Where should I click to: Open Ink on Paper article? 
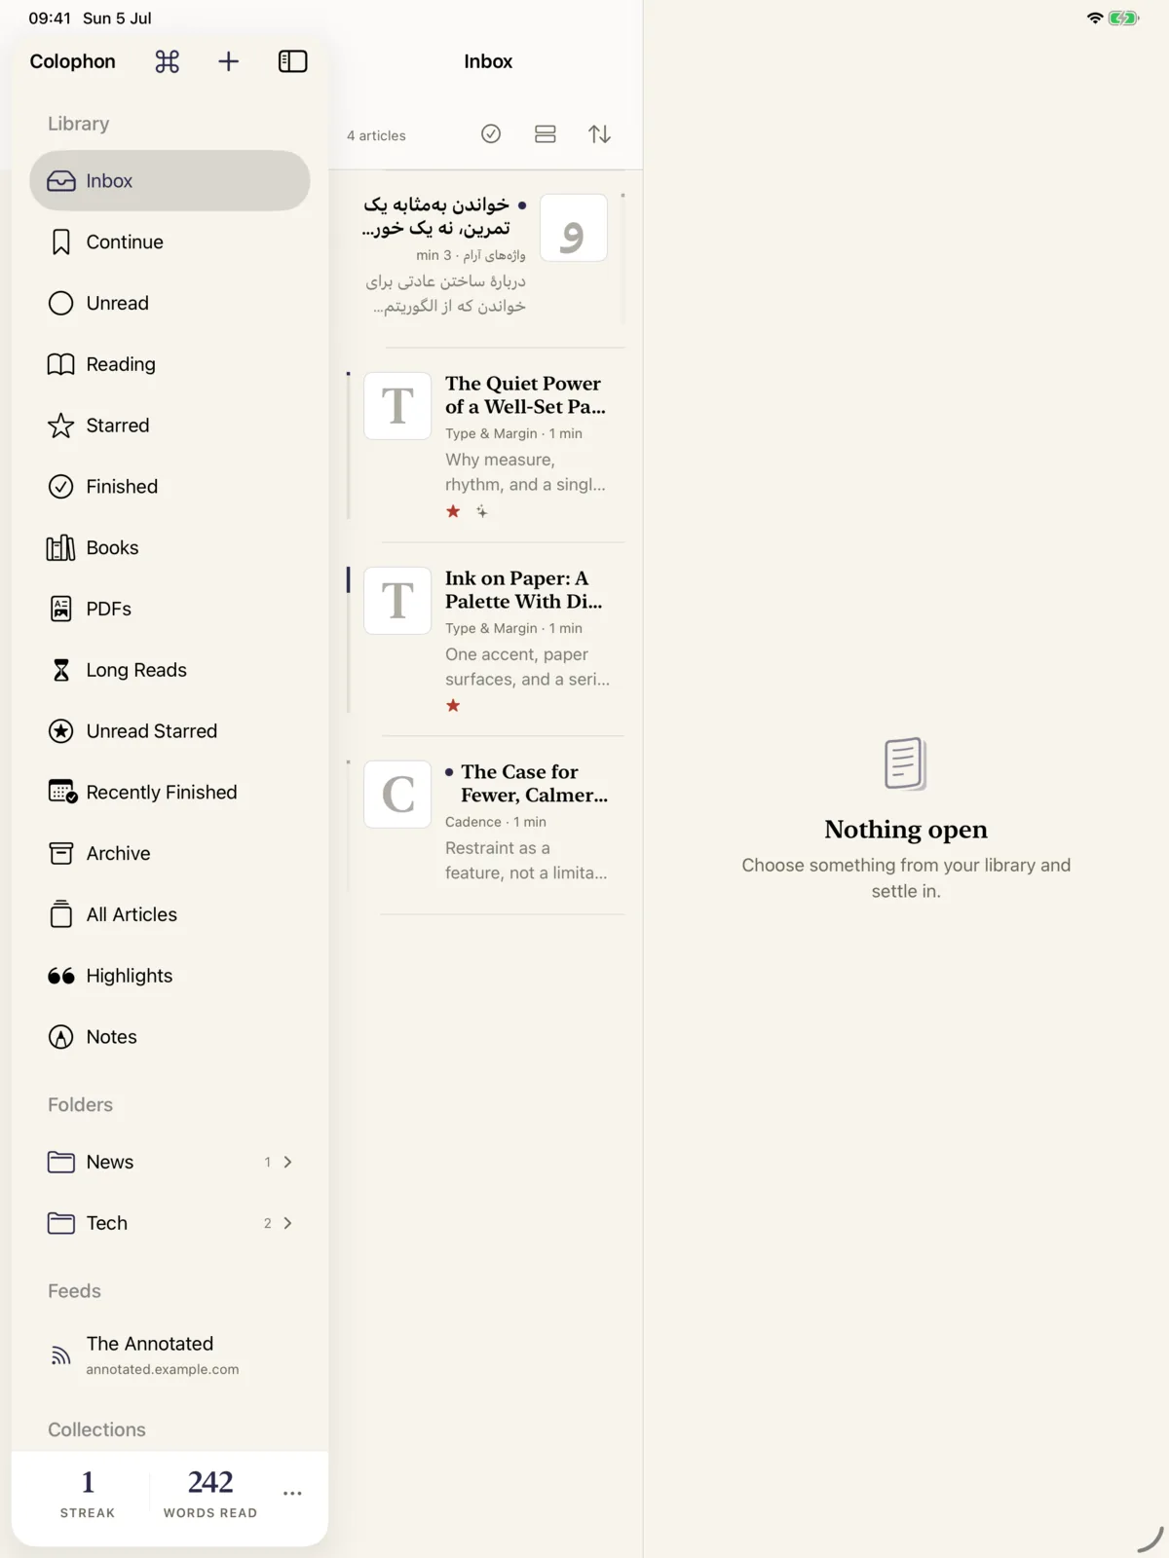tap(485, 640)
